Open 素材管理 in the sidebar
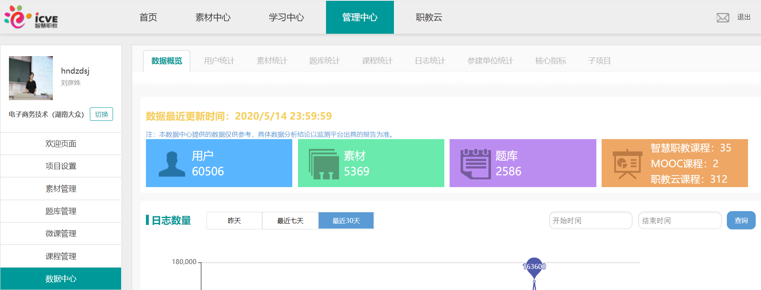This screenshot has width=761, height=290. pyautogui.click(x=61, y=189)
